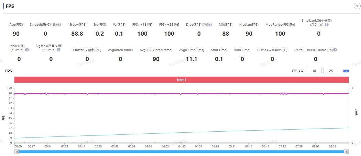Select the red label1 bar
This screenshot has width=361, height=156.
tap(182, 80)
